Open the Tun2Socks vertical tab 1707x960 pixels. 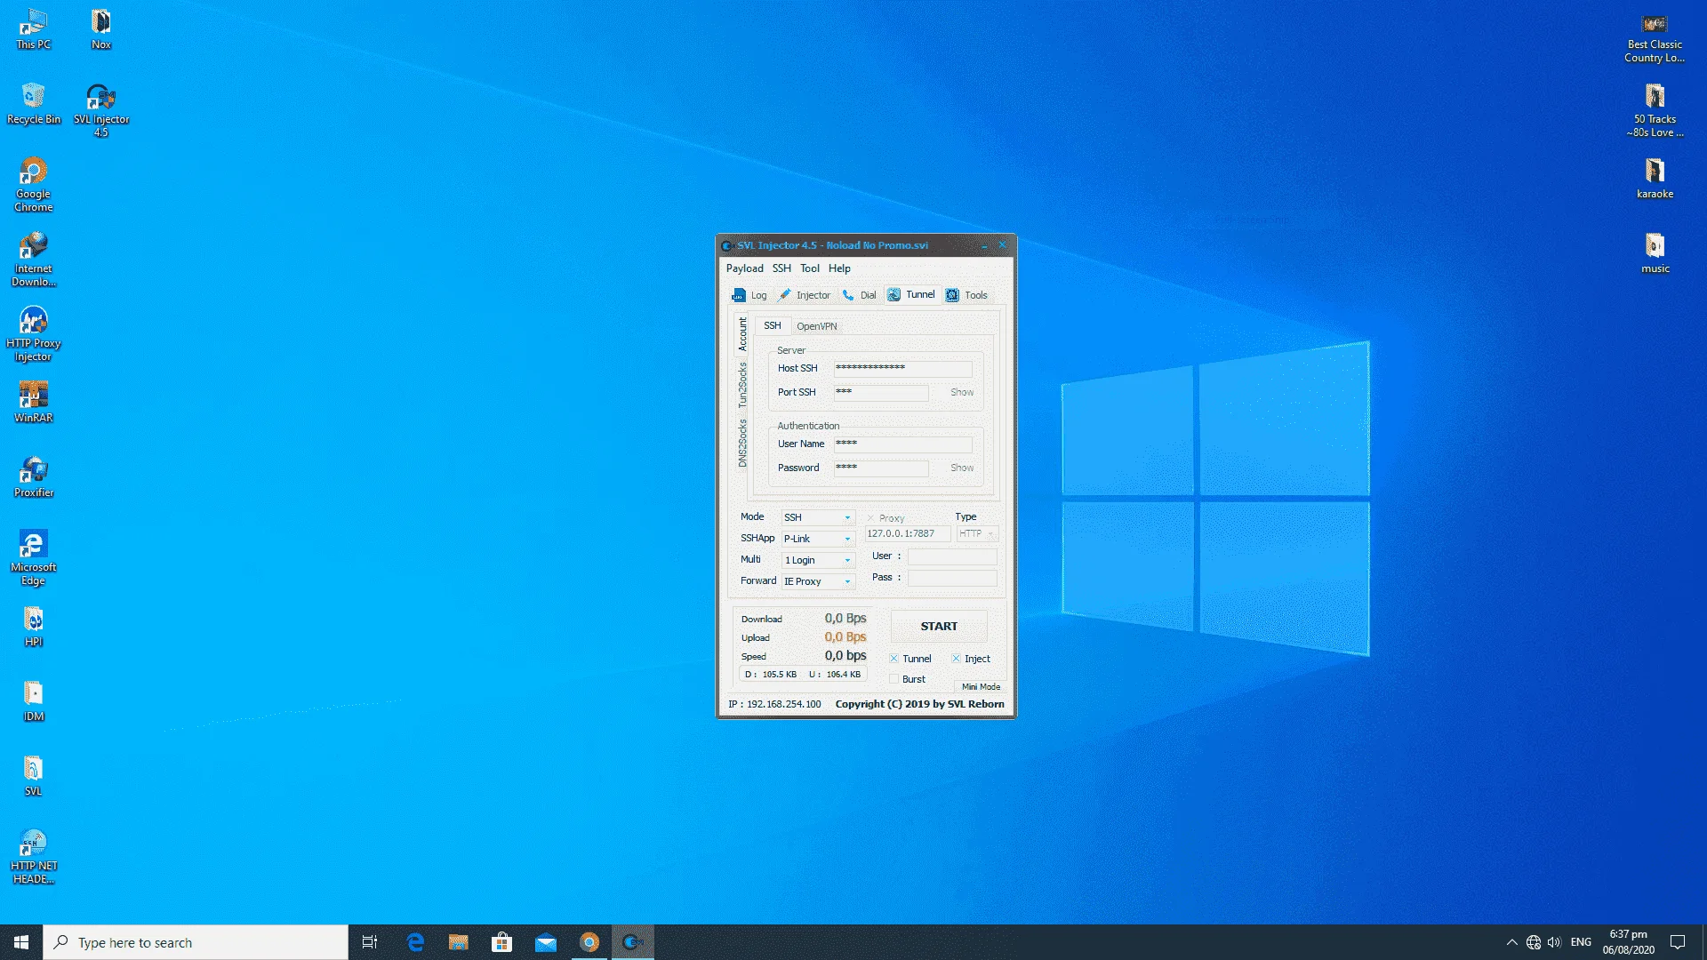click(x=742, y=384)
